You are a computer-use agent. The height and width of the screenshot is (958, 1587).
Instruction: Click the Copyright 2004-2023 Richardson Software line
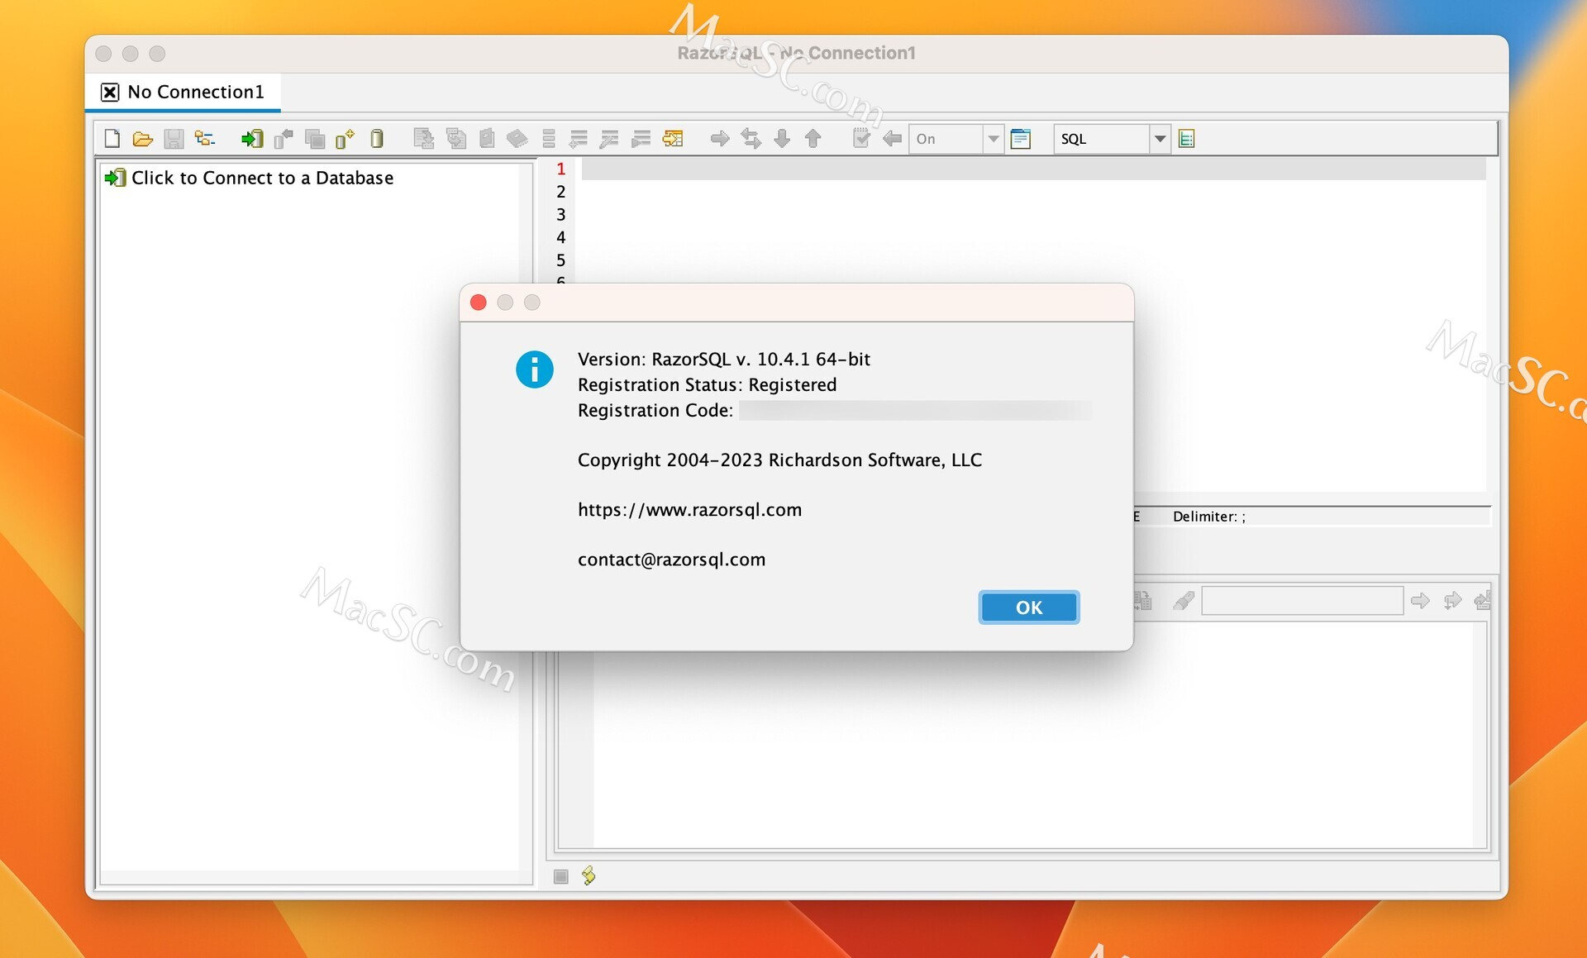click(x=779, y=460)
